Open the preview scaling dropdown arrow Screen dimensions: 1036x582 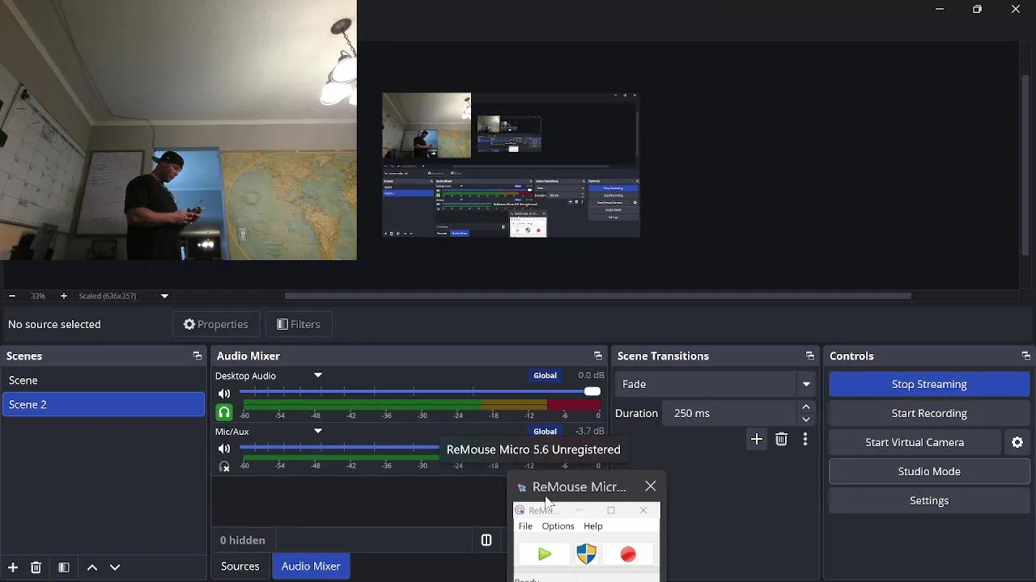tap(164, 296)
